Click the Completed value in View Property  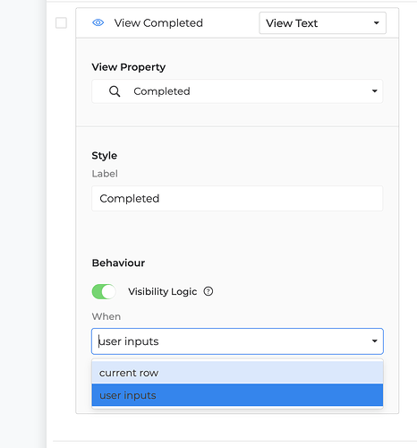[162, 91]
